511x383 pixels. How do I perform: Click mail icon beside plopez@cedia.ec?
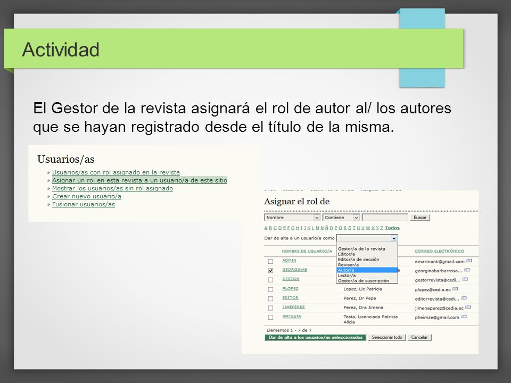pyautogui.click(x=455, y=289)
